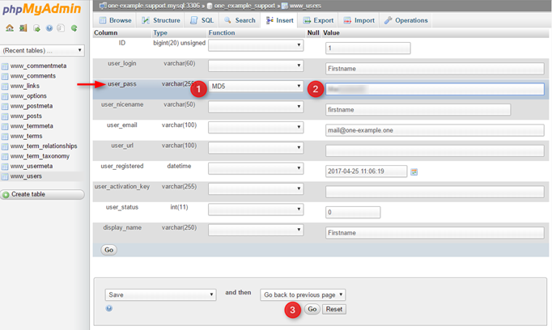The image size is (552, 330).
Task: Click the Home icon in sidebar
Action: [10, 28]
